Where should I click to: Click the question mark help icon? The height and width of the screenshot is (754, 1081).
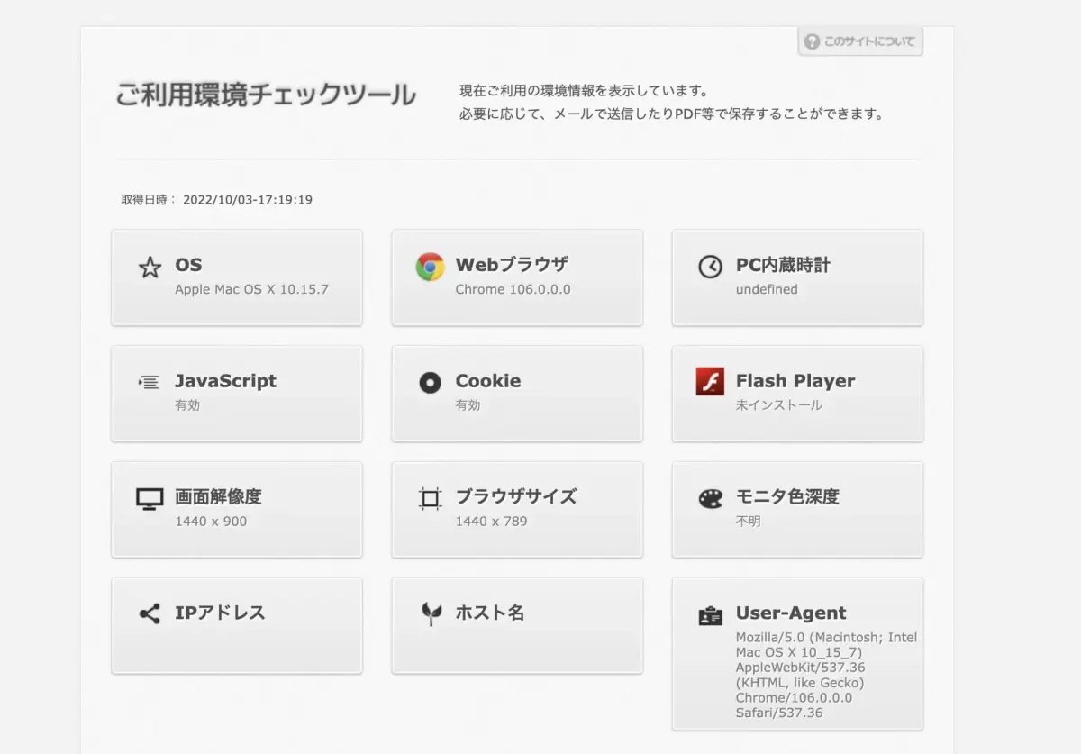[812, 41]
